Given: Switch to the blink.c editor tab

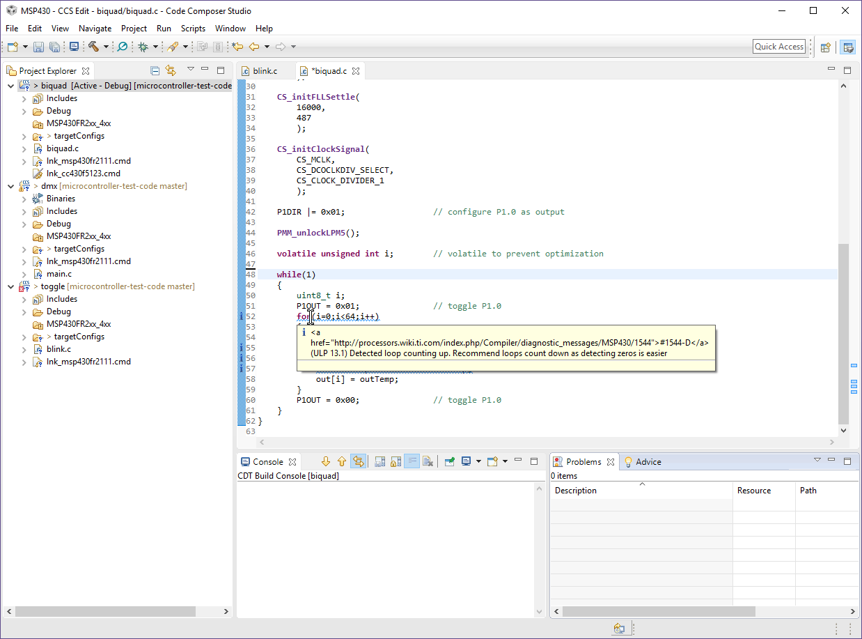Looking at the screenshot, I should tap(265, 71).
